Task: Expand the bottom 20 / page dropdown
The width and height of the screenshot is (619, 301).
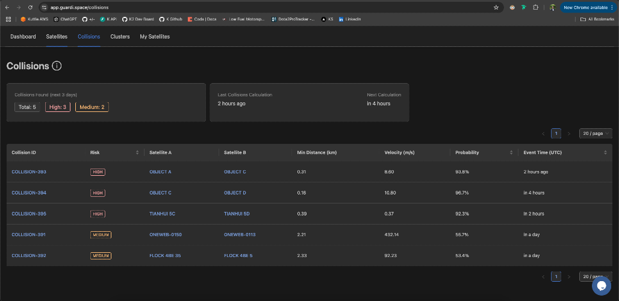Action: click(x=596, y=276)
